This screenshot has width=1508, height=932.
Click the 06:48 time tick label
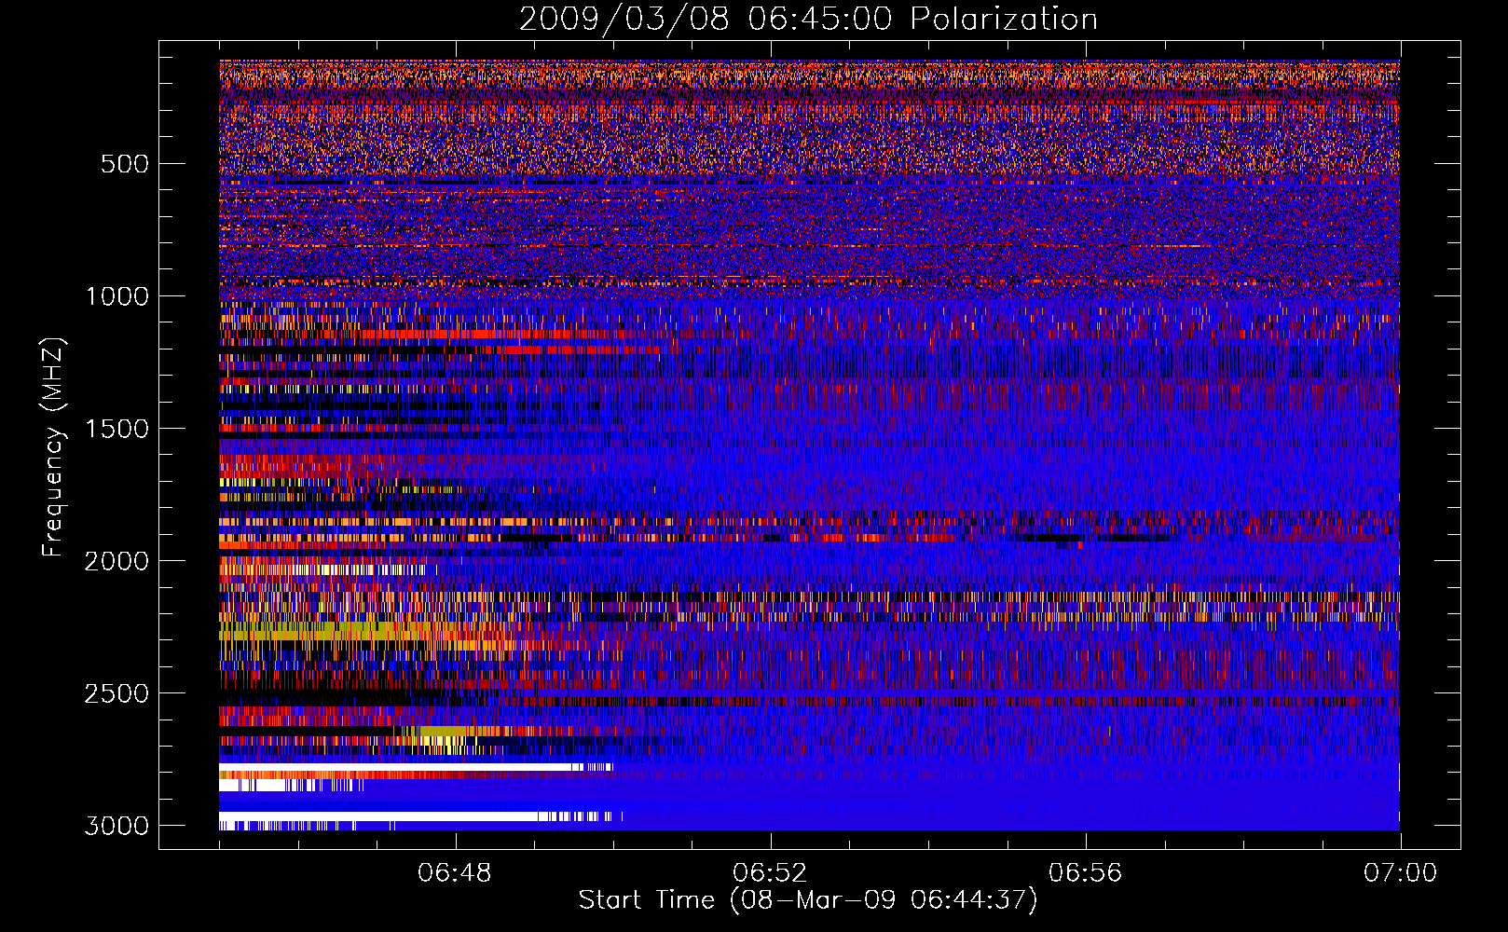pyautogui.click(x=456, y=873)
